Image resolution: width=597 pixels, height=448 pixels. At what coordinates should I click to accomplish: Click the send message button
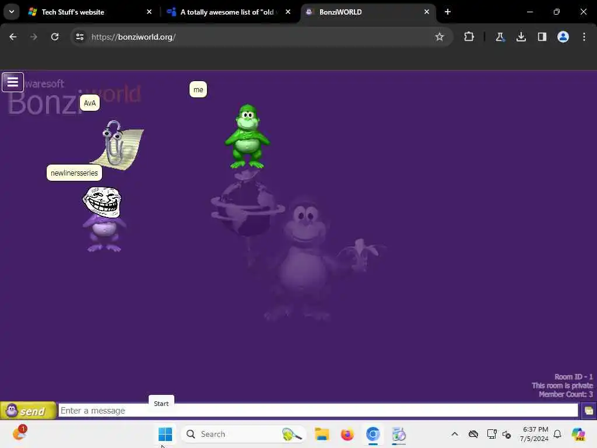click(28, 411)
